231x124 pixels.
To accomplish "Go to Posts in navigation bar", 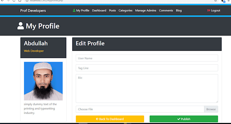I will pos(112,11).
